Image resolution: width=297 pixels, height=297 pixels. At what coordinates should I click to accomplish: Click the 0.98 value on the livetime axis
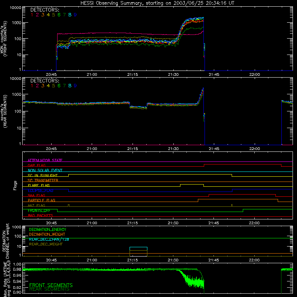[17, 269]
